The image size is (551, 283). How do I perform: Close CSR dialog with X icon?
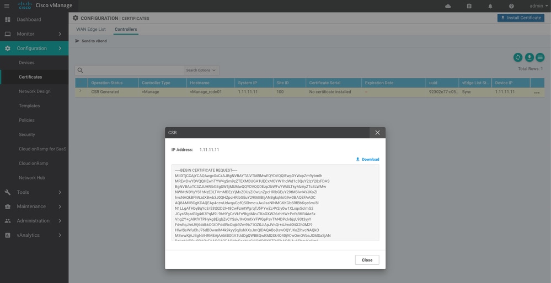(x=377, y=133)
